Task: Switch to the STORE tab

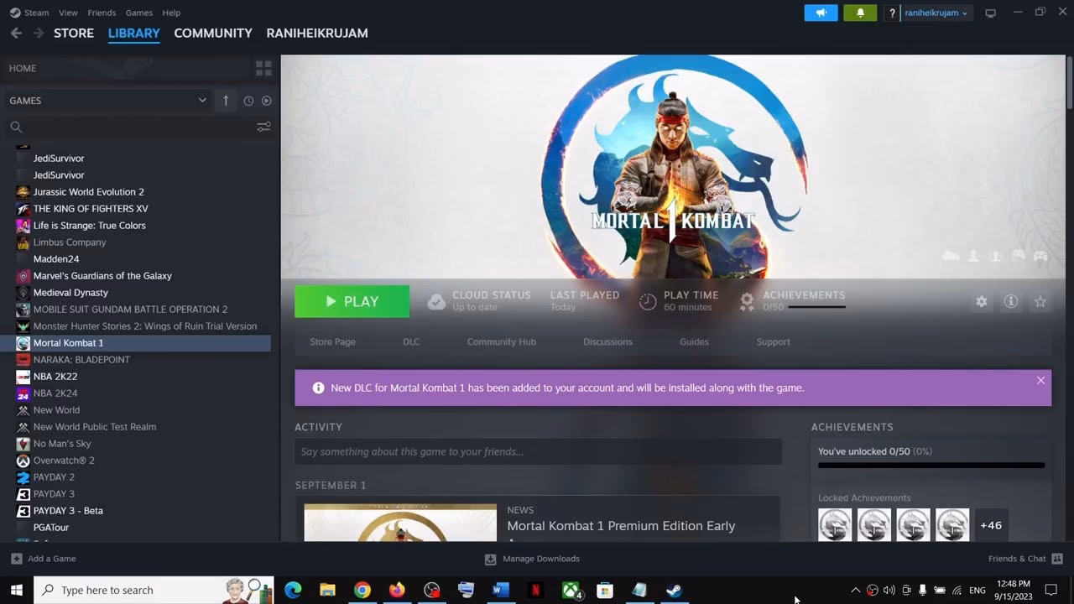Action: [x=74, y=33]
